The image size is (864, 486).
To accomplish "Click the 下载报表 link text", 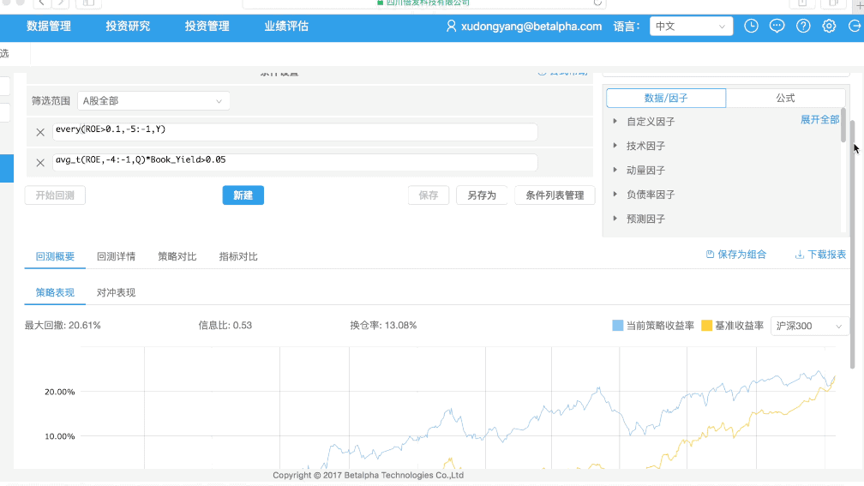I will coord(826,255).
